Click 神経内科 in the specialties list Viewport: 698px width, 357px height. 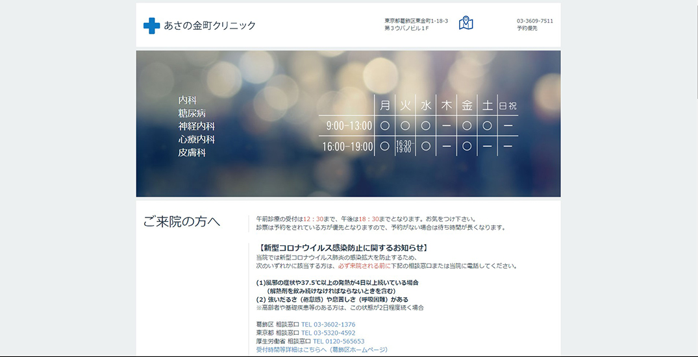(197, 127)
